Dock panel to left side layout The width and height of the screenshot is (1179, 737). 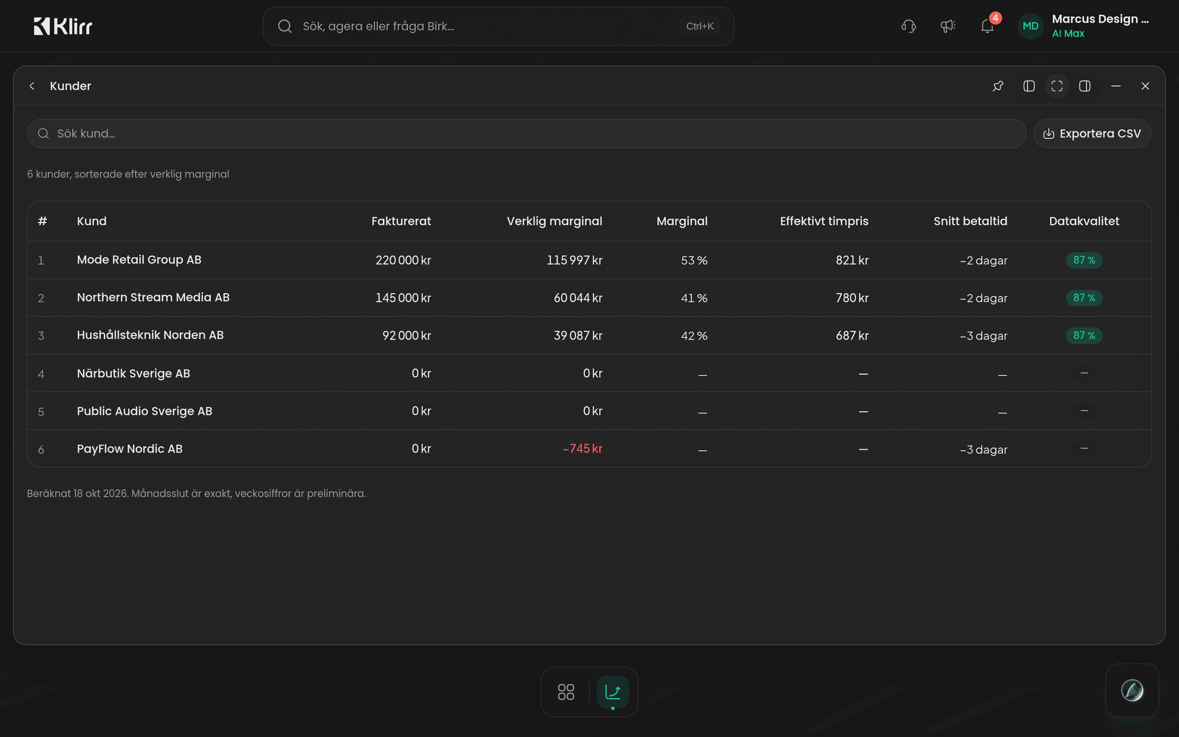[1029, 86]
